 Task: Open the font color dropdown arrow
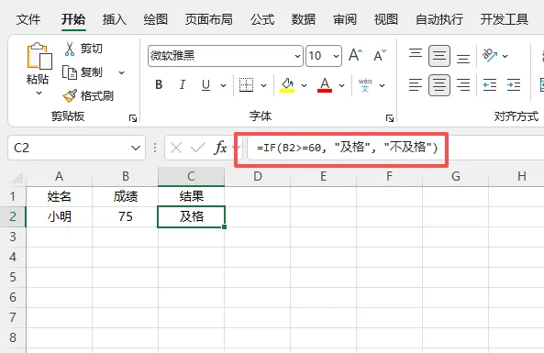click(342, 85)
